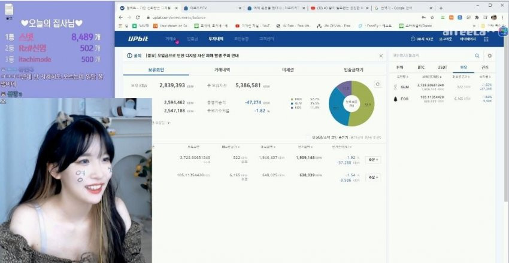Open the red YouTube bookmark
509x263 pixels.
tap(252, 26)
